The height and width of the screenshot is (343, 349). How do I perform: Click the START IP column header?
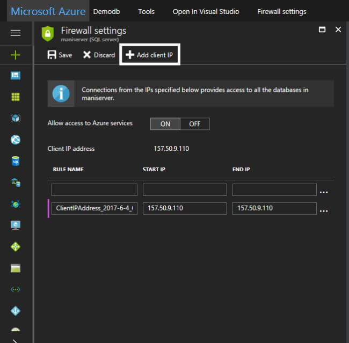point(154,170)
